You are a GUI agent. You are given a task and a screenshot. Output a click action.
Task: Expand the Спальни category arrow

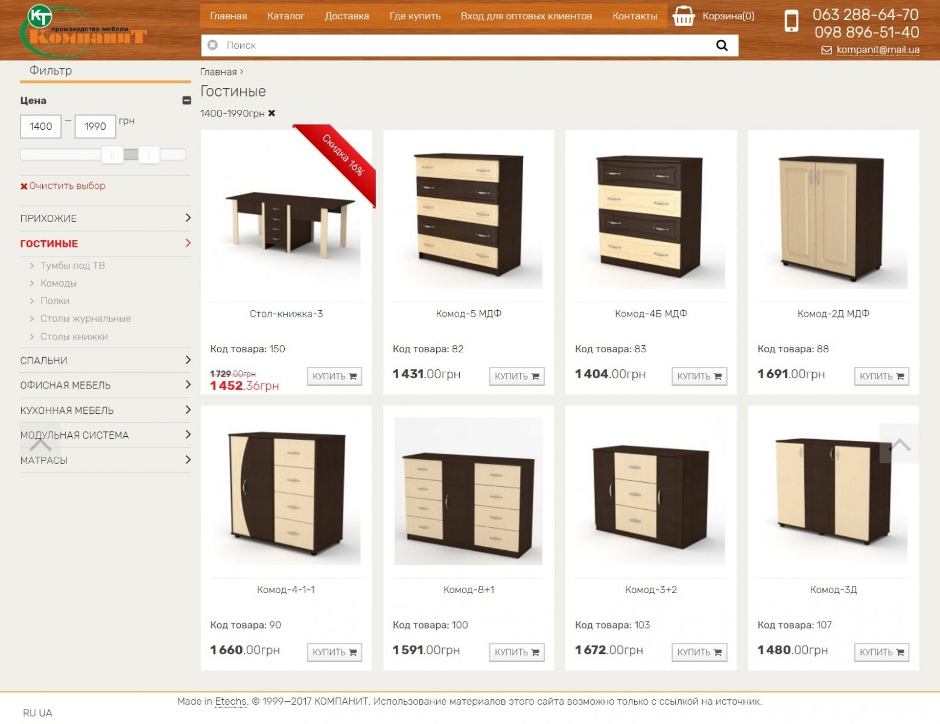(188, 360)
